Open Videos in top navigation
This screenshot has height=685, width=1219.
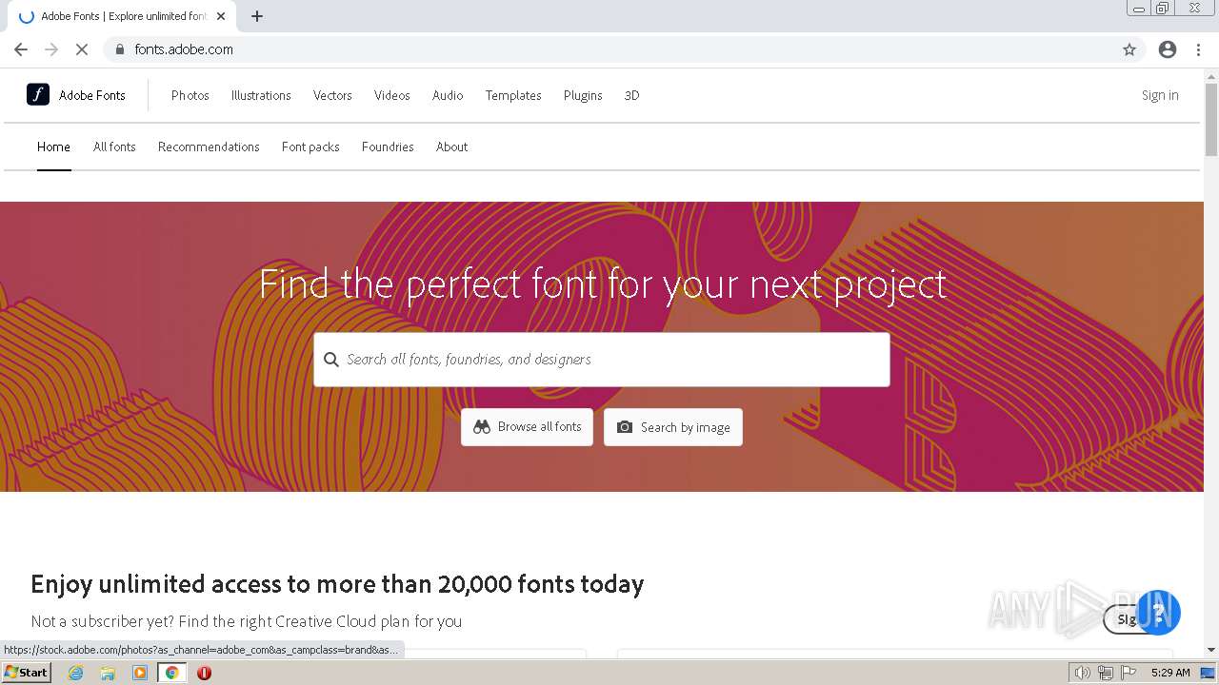pyautogui.click(x=392, y=95)
